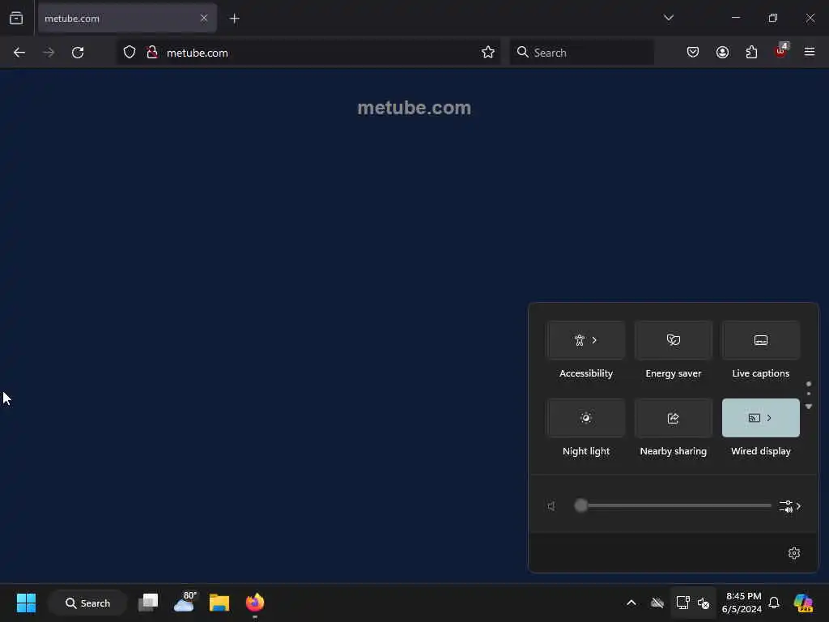Toggle Night light
This screenshot has width=829, height=622.
(x=586, y=418)
